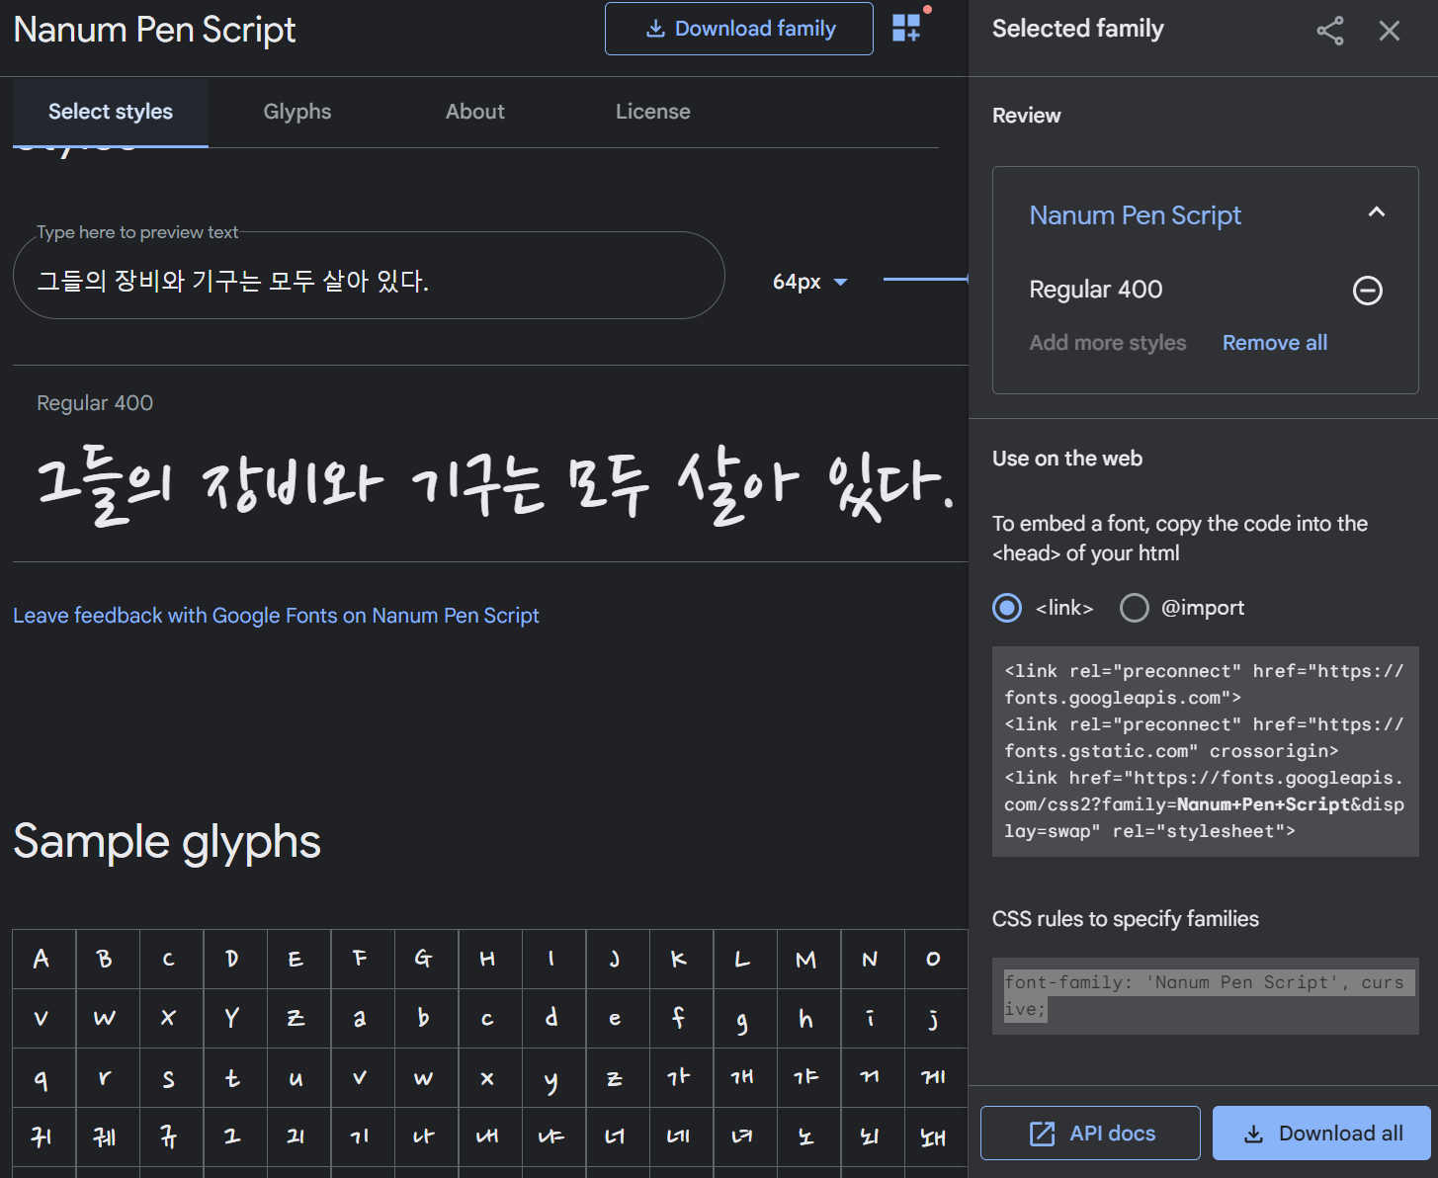Remove Regular 400 style with minus icon

1367,291
